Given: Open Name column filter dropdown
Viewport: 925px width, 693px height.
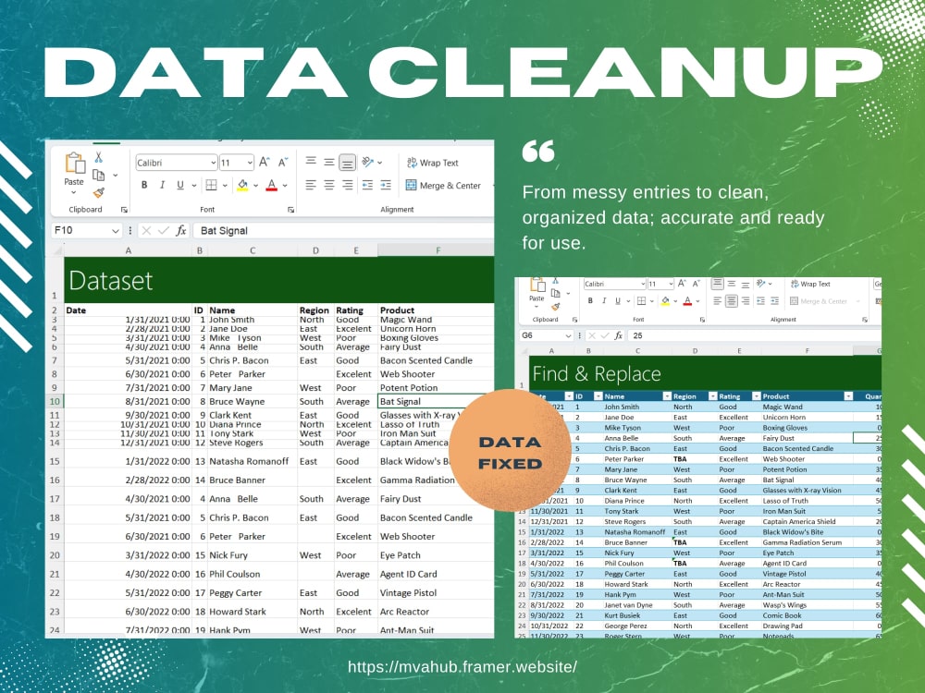Looking at the screenshot, I should (667, 396).
